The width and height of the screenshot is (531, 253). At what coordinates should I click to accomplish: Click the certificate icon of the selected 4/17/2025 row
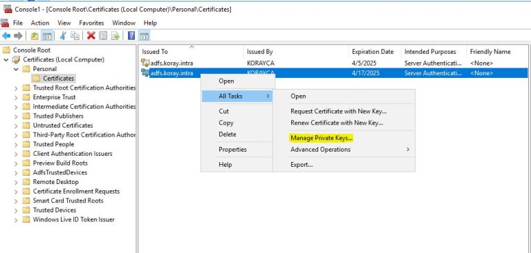145,72
